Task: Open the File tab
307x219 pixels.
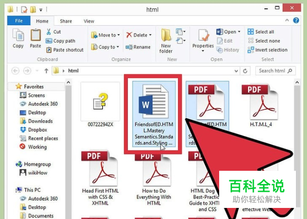Action: (x=19, y=21)
